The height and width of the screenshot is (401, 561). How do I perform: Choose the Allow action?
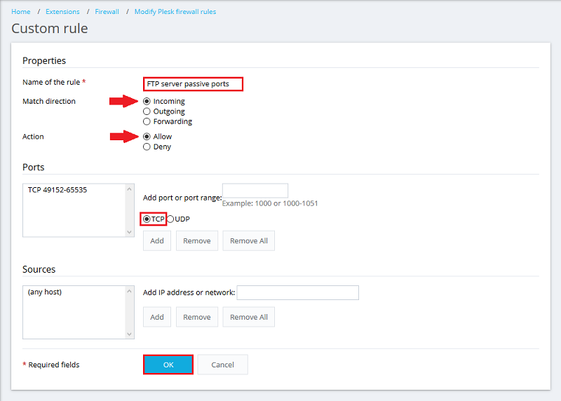pos(147,137)
